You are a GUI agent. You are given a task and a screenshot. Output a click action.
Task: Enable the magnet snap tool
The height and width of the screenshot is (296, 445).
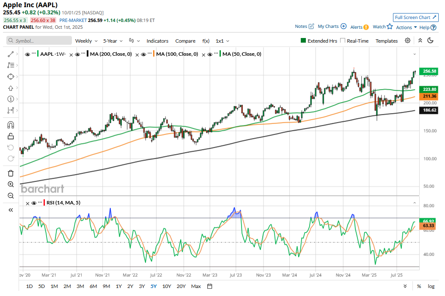pyautogui.click(x=11, y=125)
